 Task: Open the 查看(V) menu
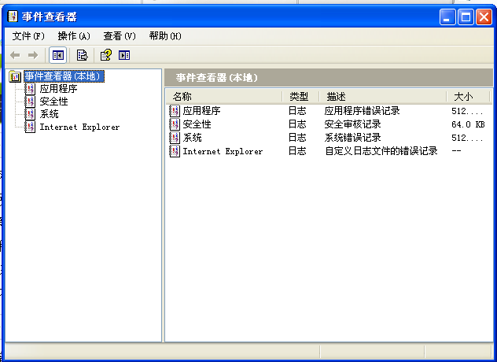coord(120,36)
